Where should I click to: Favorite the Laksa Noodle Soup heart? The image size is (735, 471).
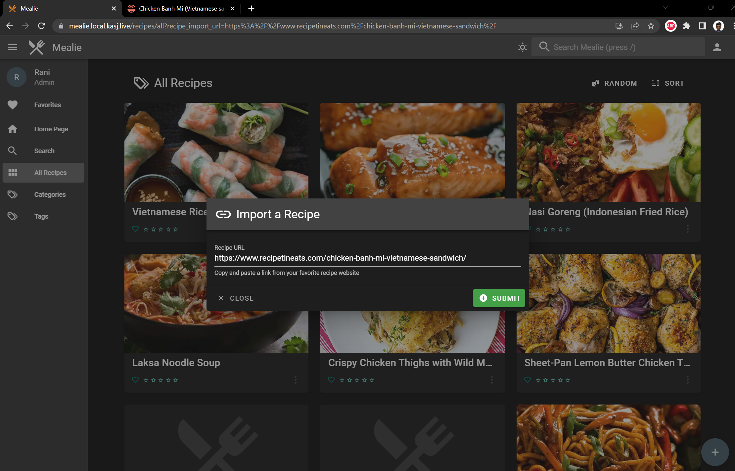click(x=135, y=380)
